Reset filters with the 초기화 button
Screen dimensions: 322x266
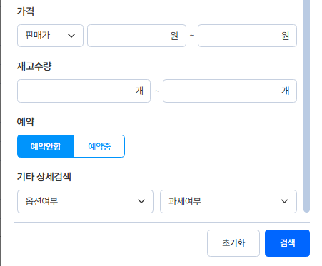tap(233, 243)
